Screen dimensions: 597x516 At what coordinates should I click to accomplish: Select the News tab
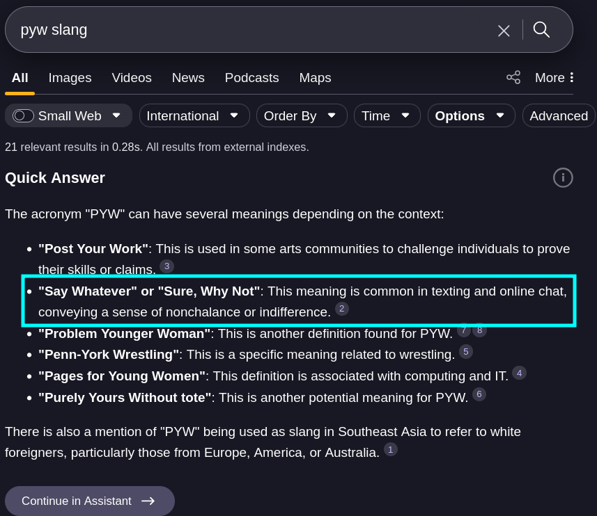pos(188,78)
